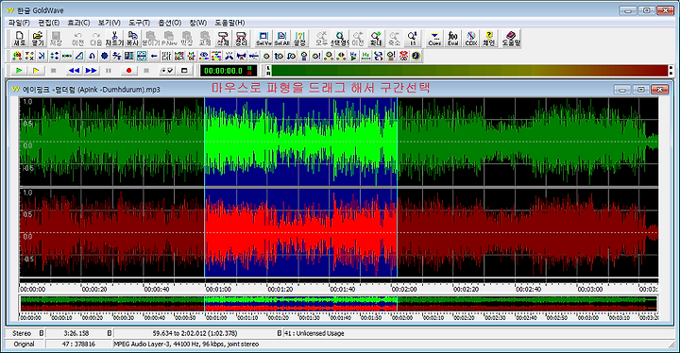680x353 pixels.
Task: Start playback with the green play button
Action: pyautogui.click(x=19, y=70)
